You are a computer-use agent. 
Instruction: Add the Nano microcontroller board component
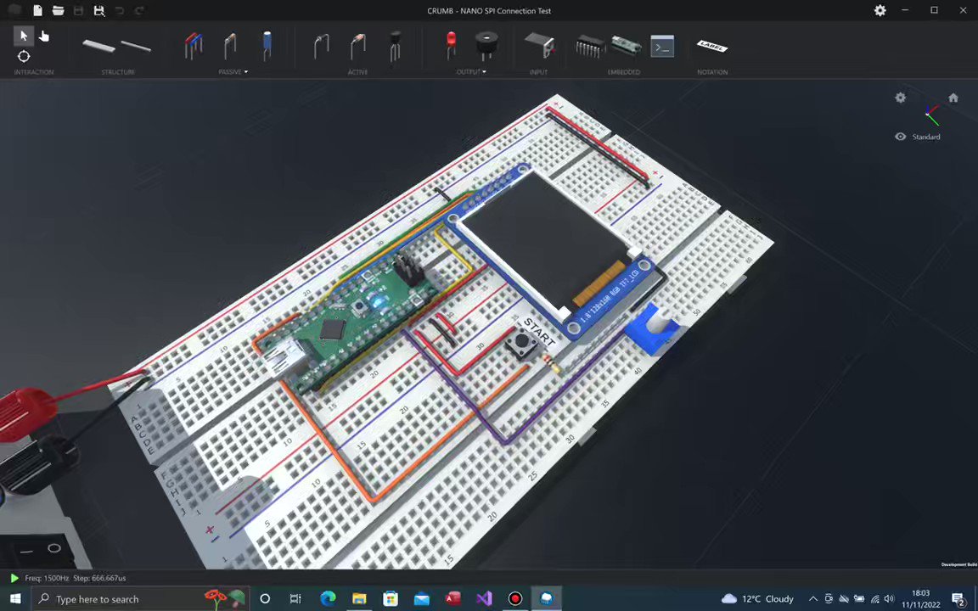(x=626, y=45)
